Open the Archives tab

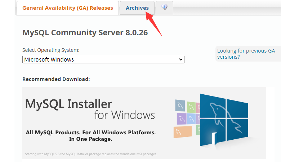pos(137,8)
